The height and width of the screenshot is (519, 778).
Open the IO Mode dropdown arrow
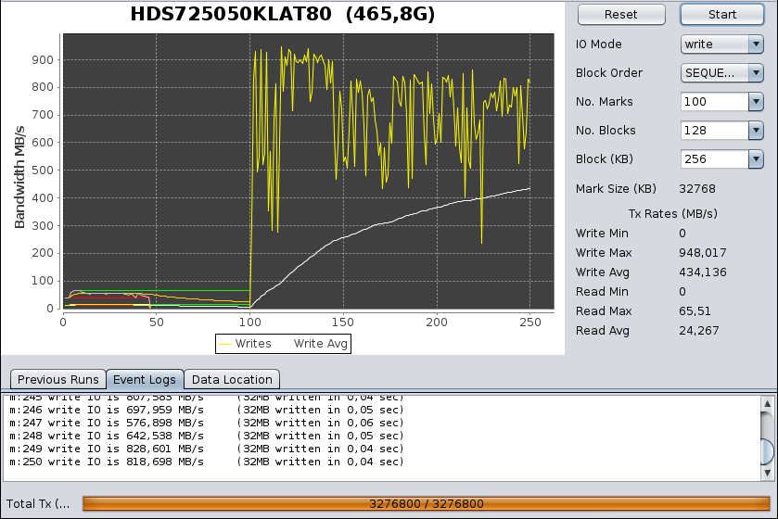tap(756, 44)
